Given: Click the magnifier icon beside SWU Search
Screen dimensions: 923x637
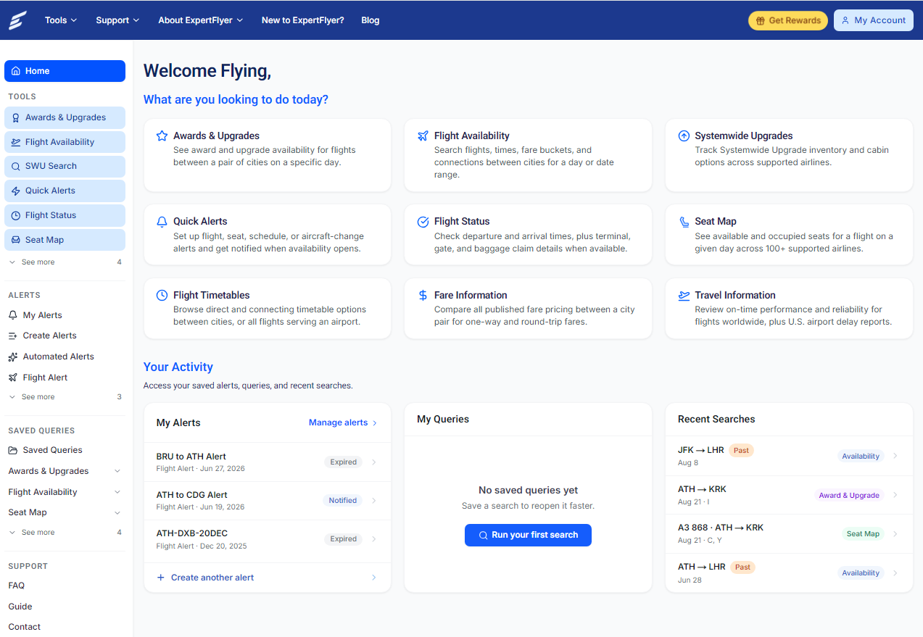Looking at the screenshot, I should click(16, 166).
